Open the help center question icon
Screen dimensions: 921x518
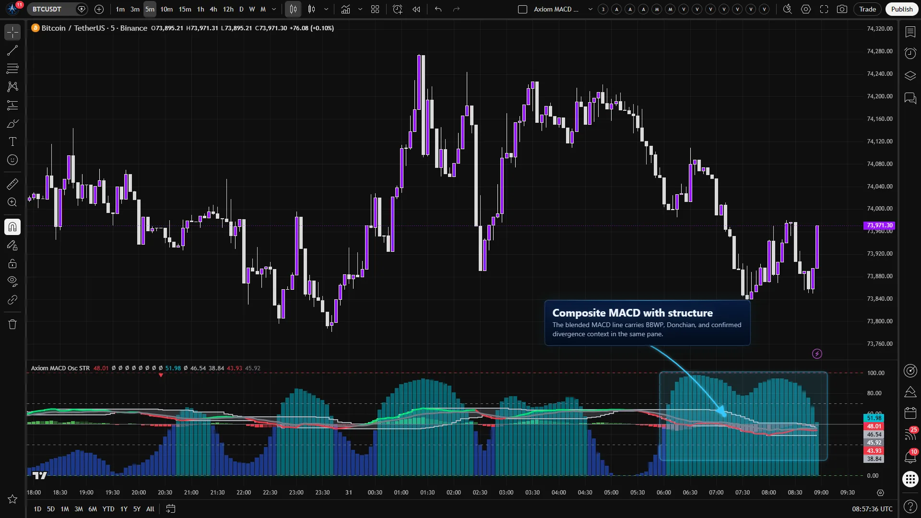[910, 506]
